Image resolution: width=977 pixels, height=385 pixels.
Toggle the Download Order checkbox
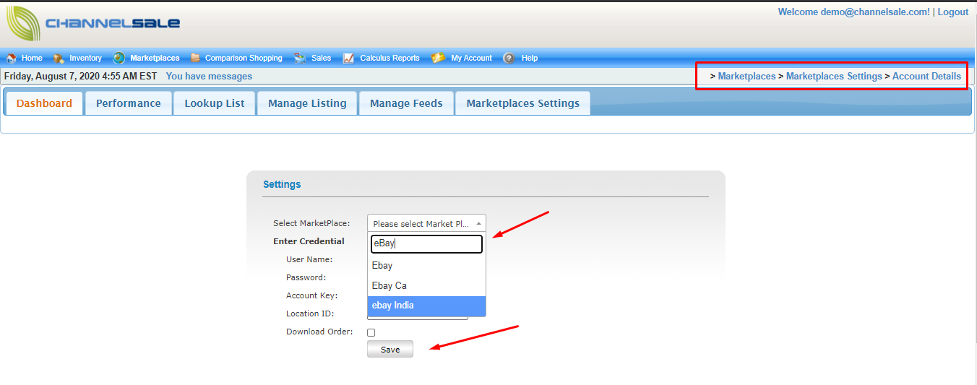pos(371,332)
